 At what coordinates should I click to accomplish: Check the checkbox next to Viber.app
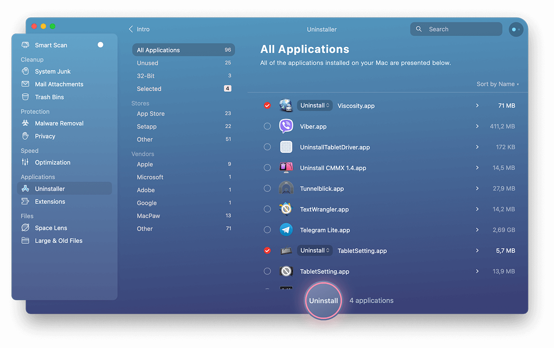(x=267, y=126)
